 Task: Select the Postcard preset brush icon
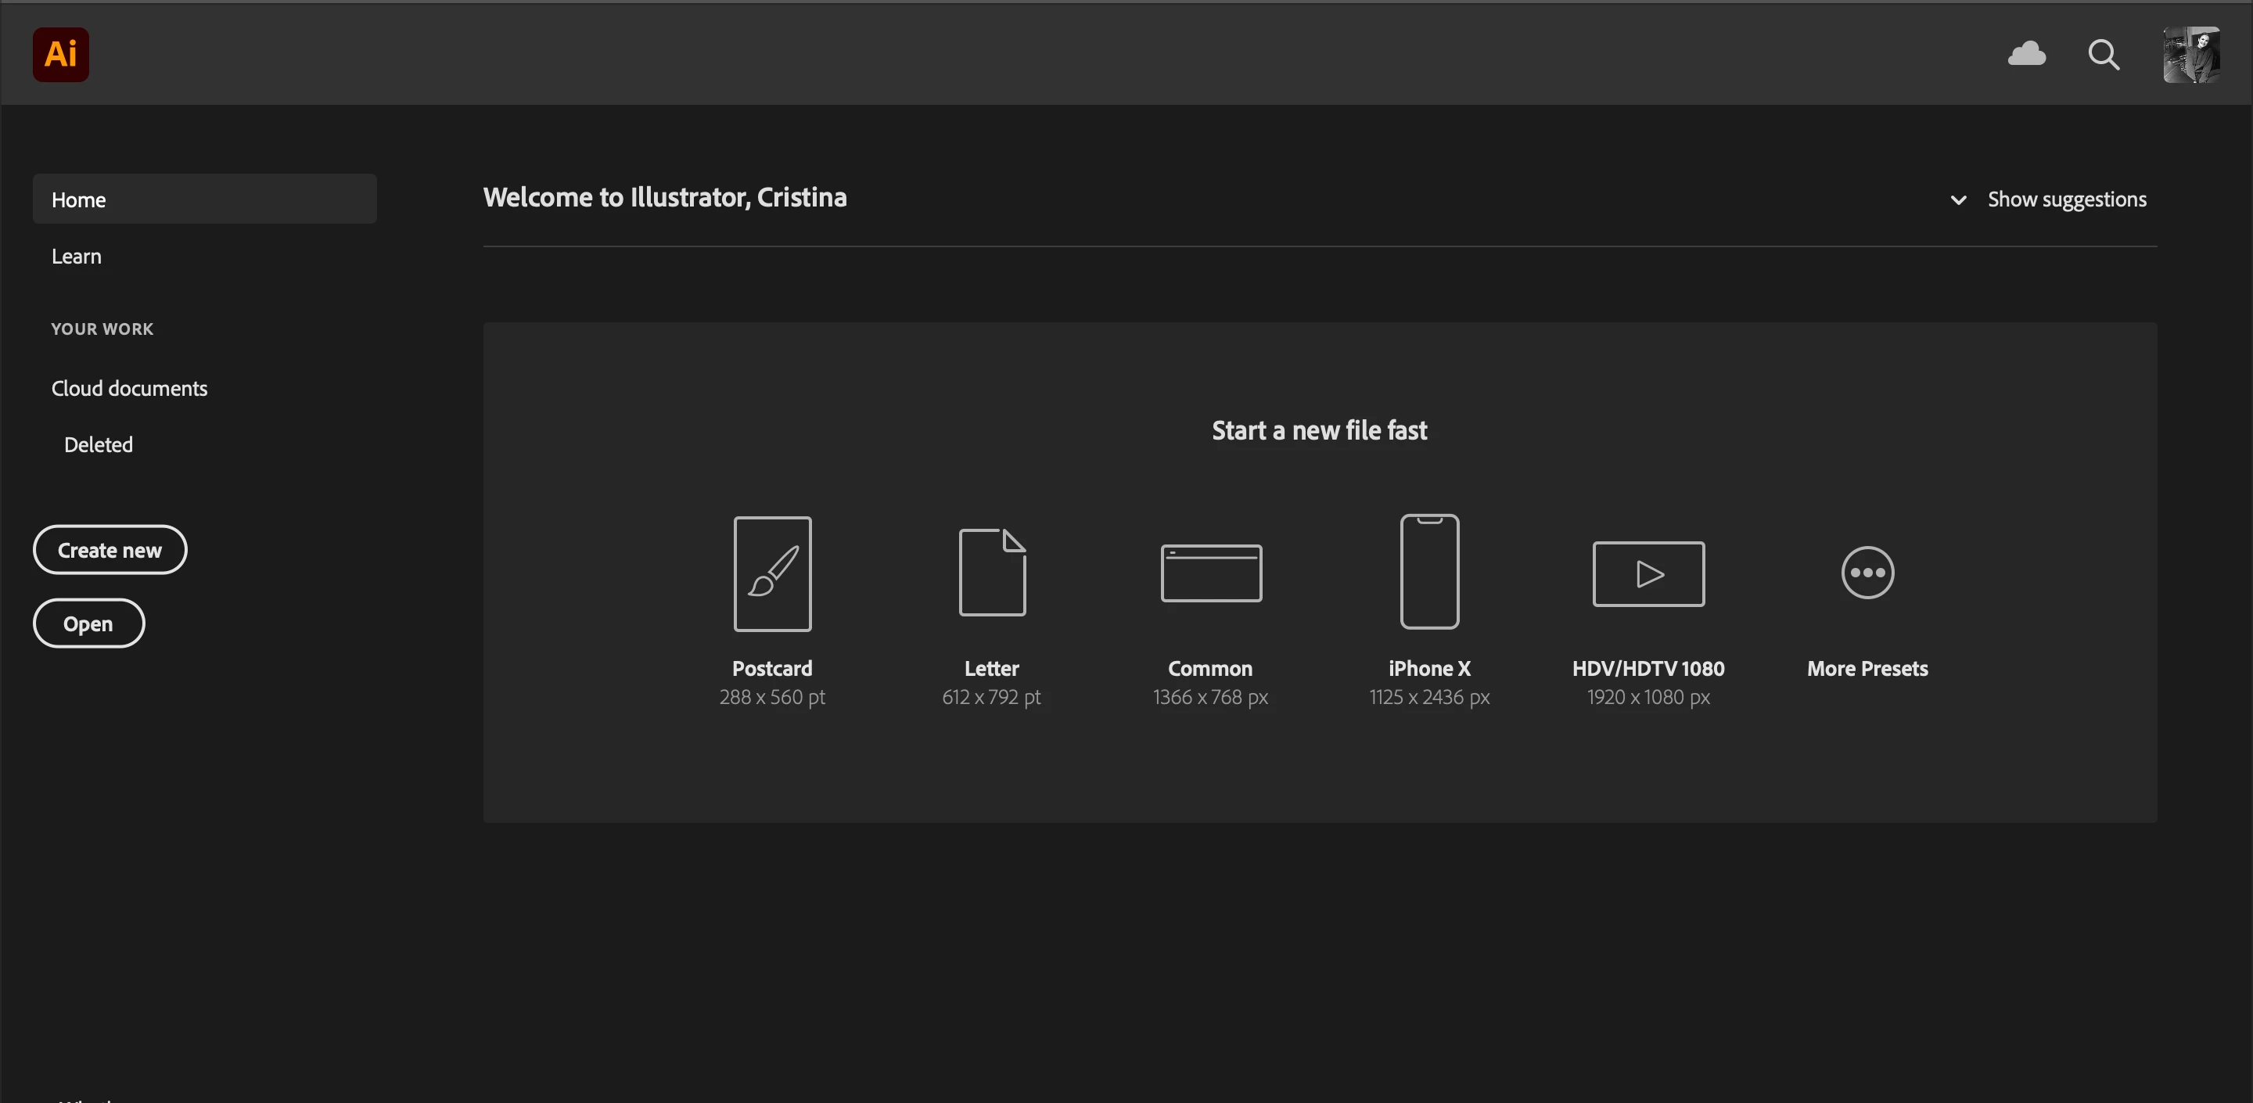[x=771, y=574]
